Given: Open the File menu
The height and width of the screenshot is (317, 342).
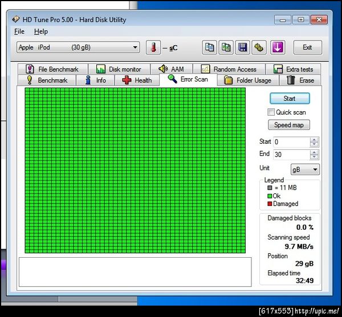Looking at the screenshot, I should click(19, 31).
